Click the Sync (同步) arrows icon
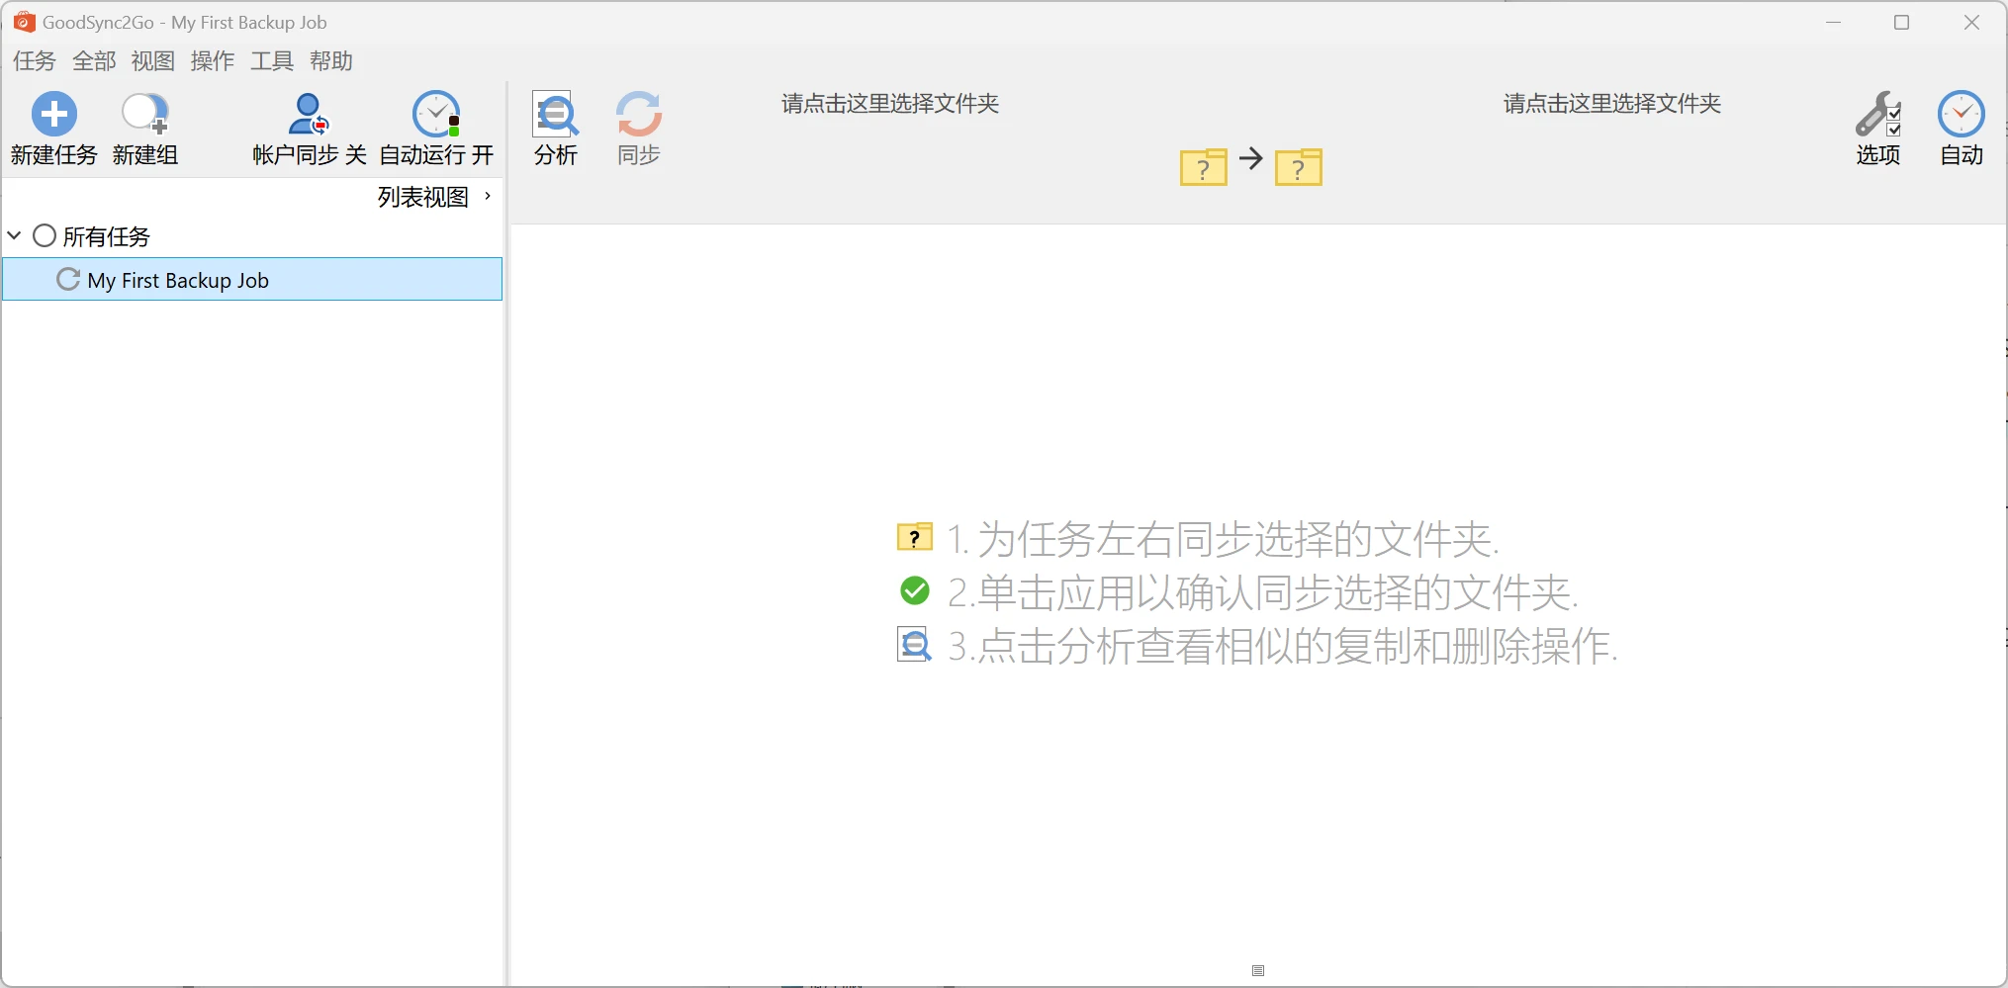Screen dimensions: 2008x988 pos(638,114)
